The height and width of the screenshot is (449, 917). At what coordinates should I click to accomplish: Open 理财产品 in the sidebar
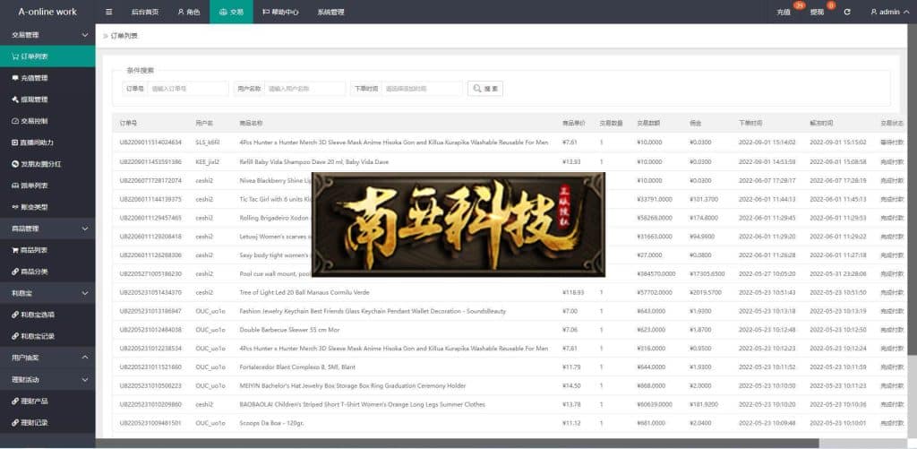[47, 401]
